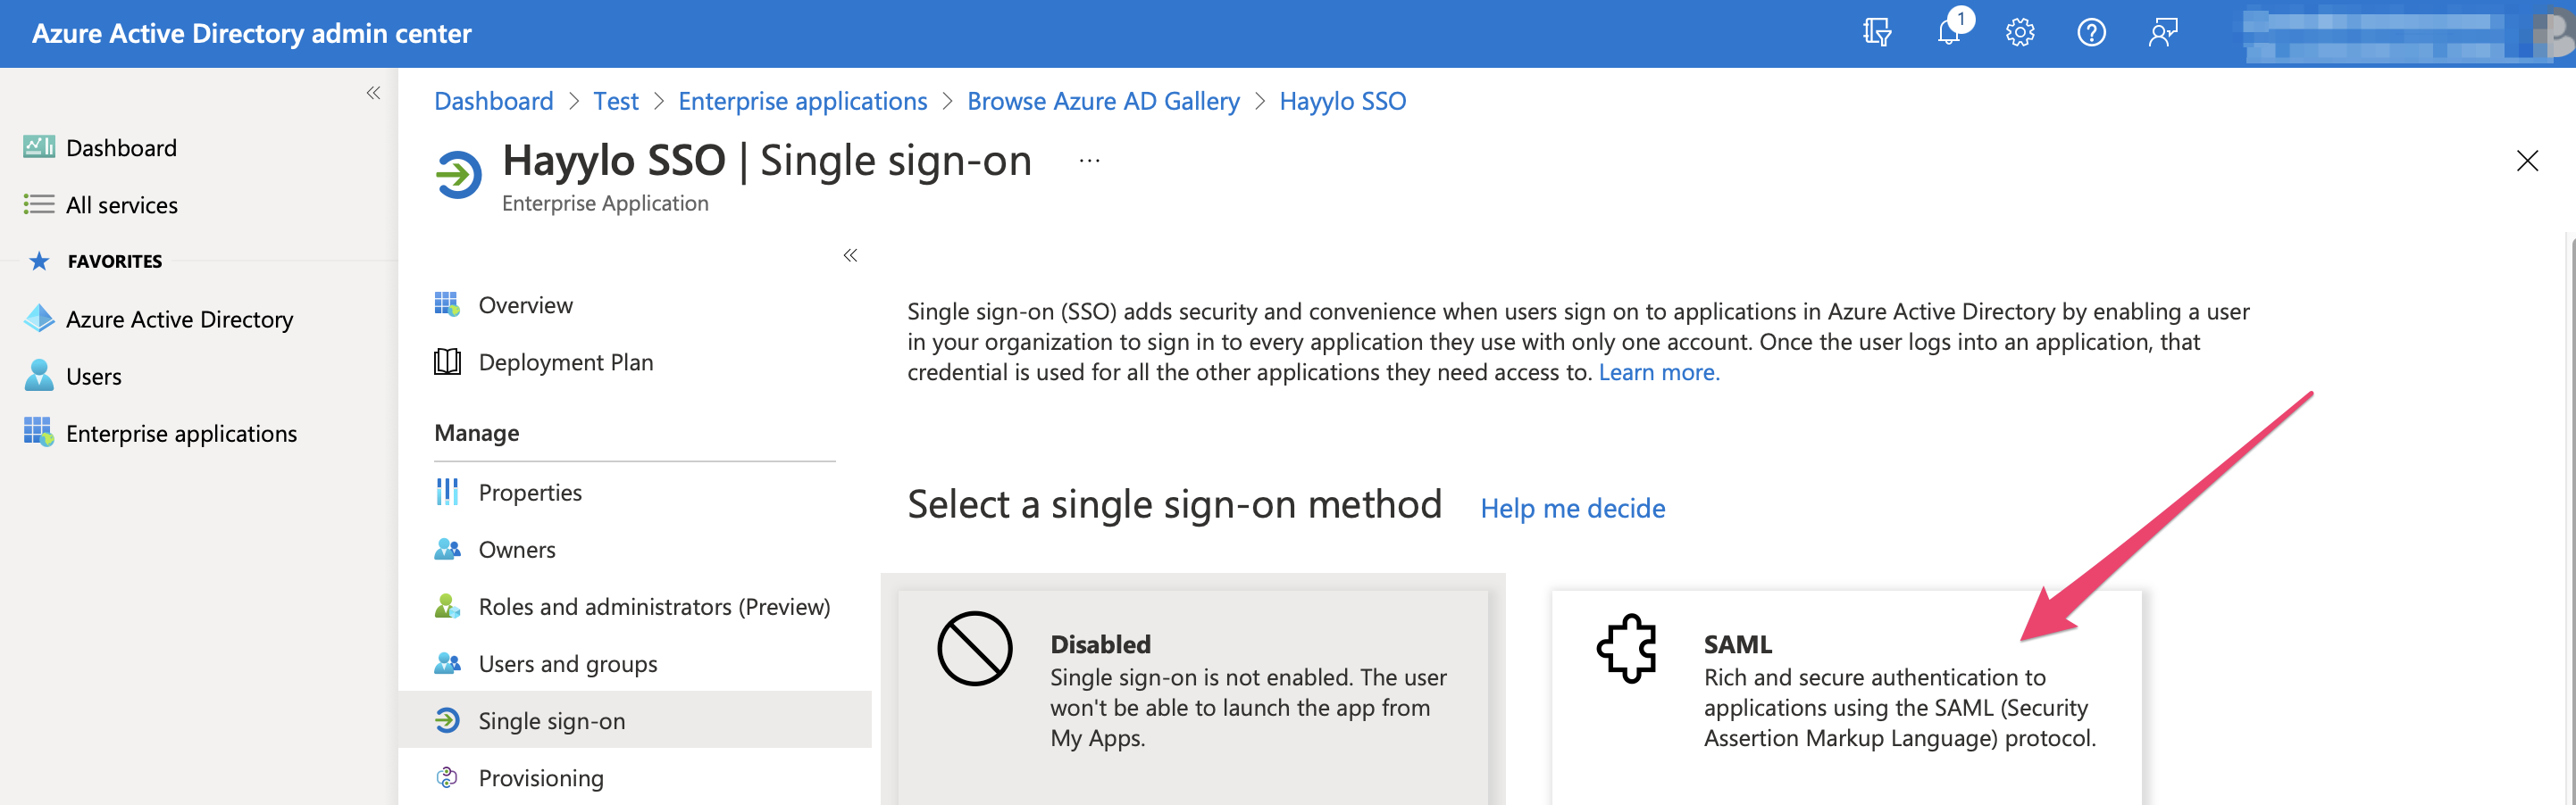The height and width of the screenshot is (805, 2576).
Task: Open Provisioning in the Manage menu
Action: pyautogui.click(x=540, y=777)
